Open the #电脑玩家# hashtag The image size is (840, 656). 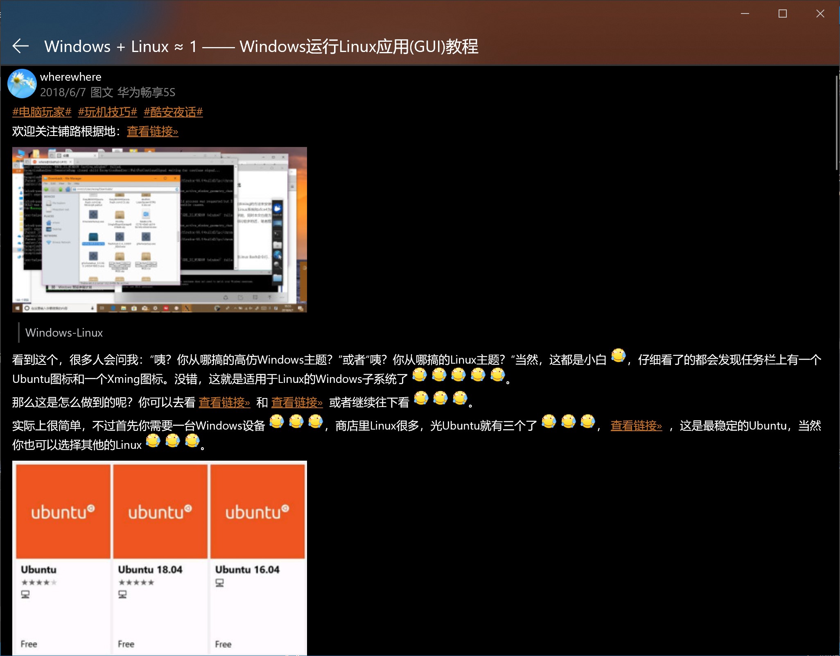coord(42,112)
